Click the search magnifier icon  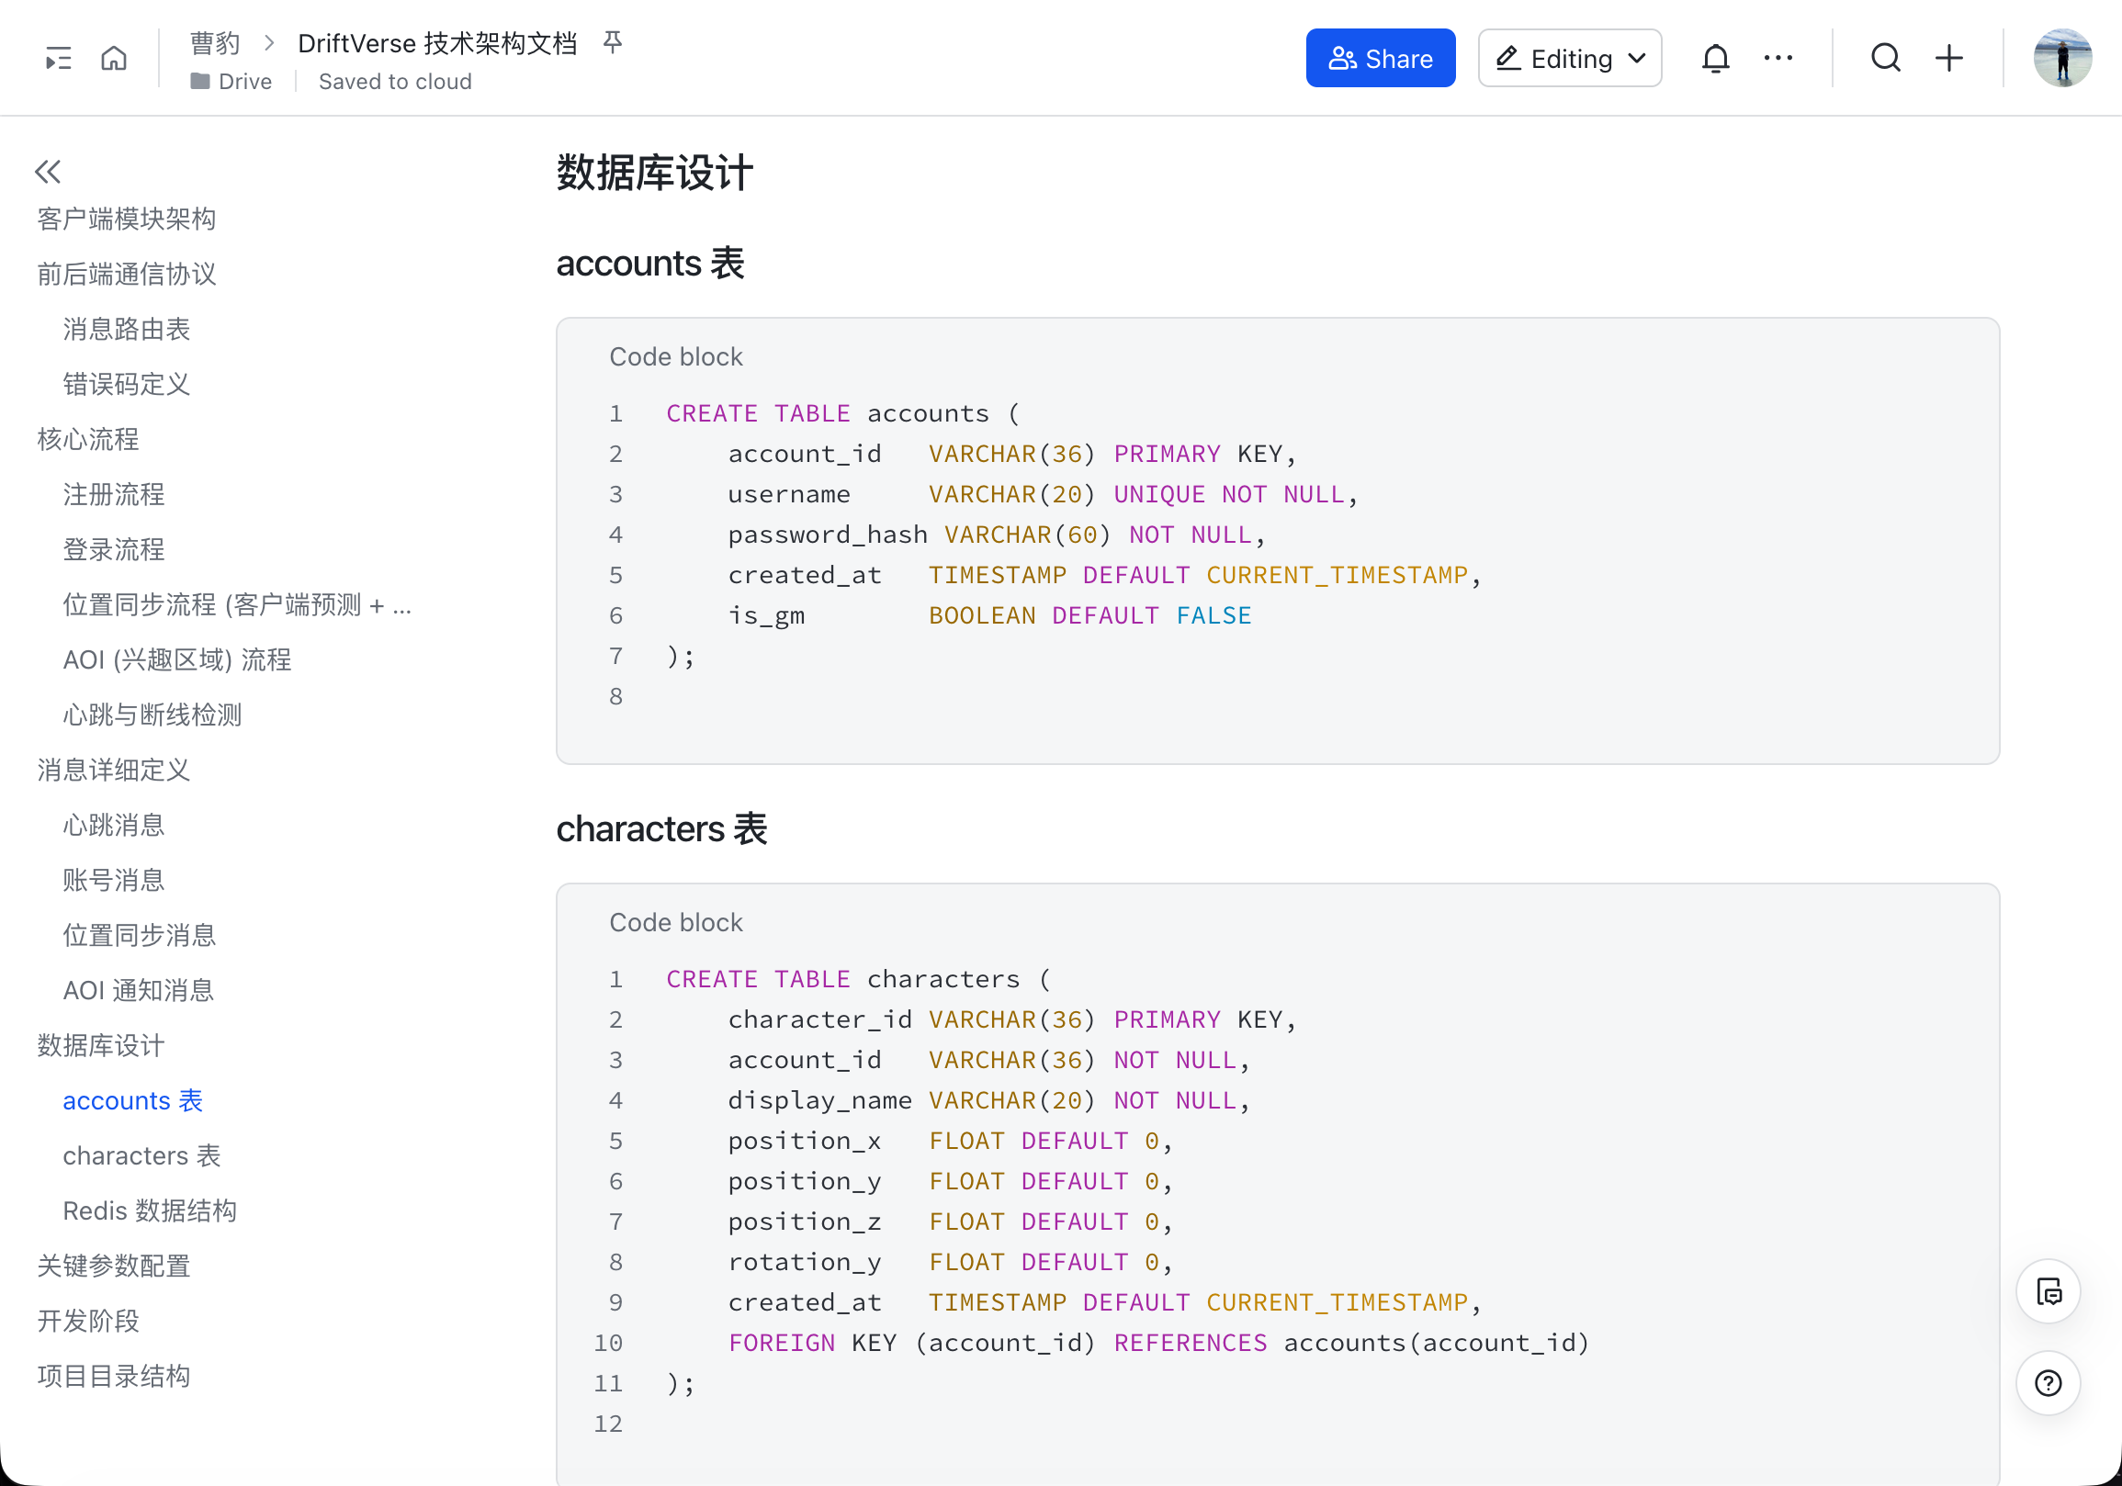(1885, 58)
